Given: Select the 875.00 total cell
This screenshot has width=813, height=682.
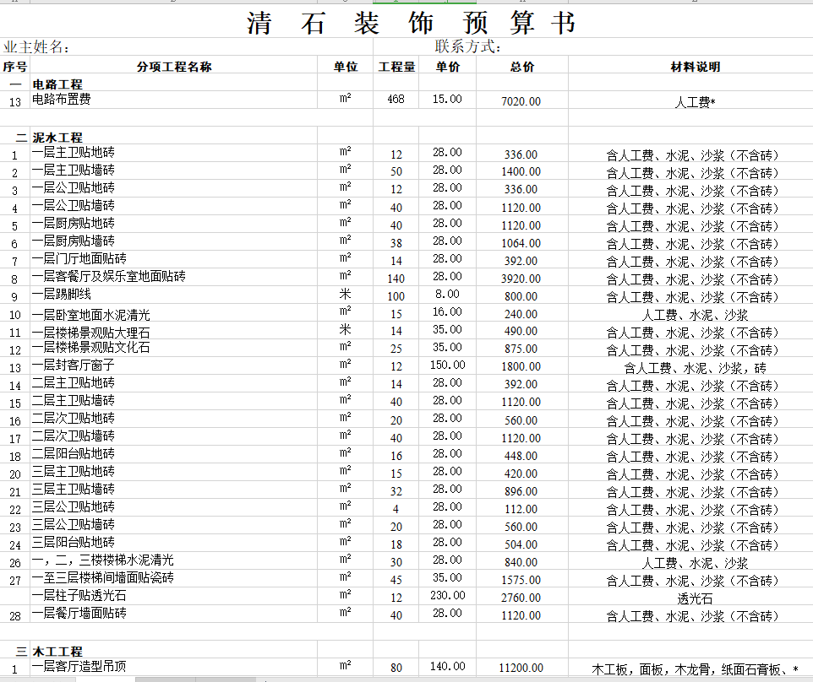Looking at the screenshot, I should coord(521,349).
